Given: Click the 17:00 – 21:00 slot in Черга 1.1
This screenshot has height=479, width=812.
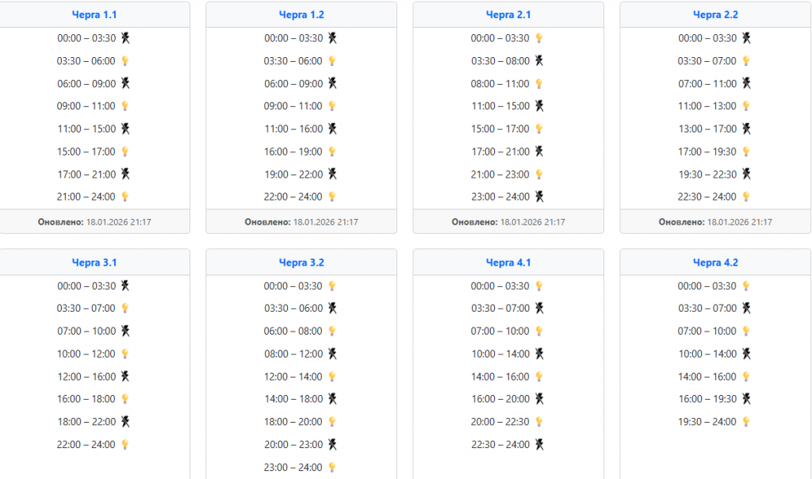Looking at the screenshot, I should (86, 174).
